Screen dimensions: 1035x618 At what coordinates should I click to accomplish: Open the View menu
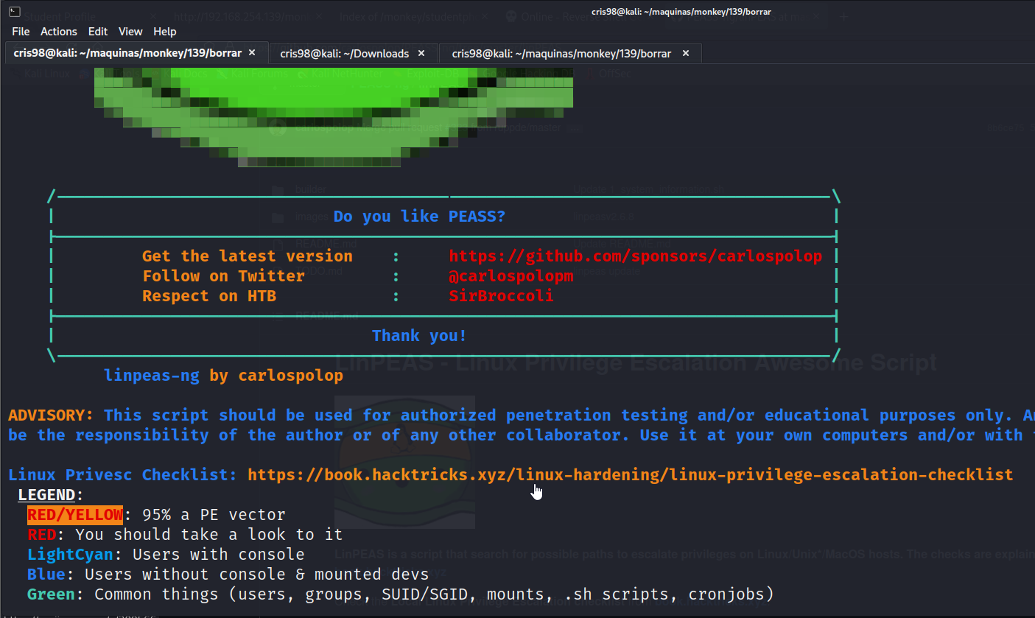coord(130,31)
